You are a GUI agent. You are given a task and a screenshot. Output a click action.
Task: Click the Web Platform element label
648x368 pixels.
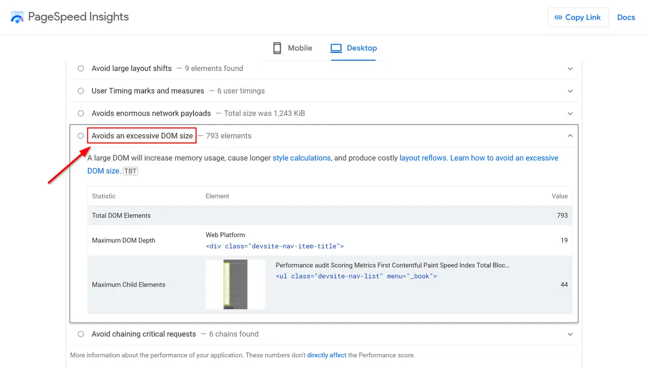click(225, 235)
